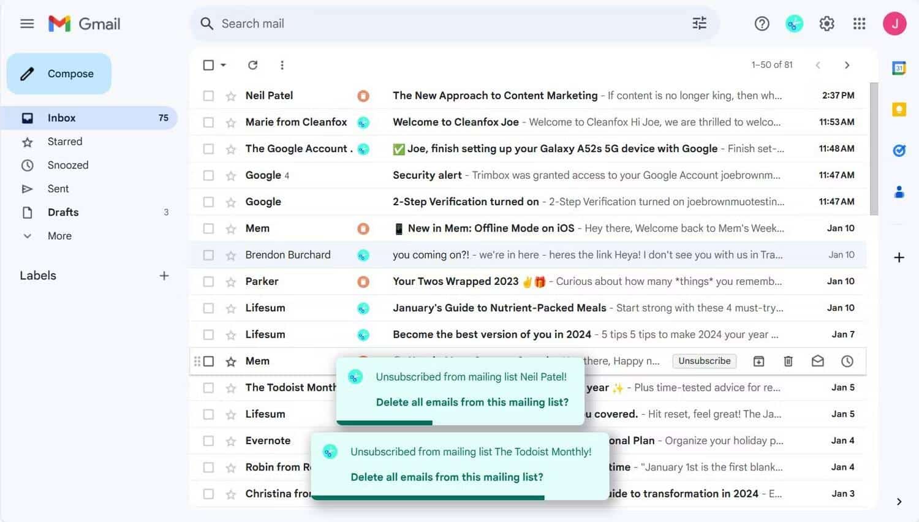
Task: Star the Brendon Burchard email
Action: [x=231, y=255]
